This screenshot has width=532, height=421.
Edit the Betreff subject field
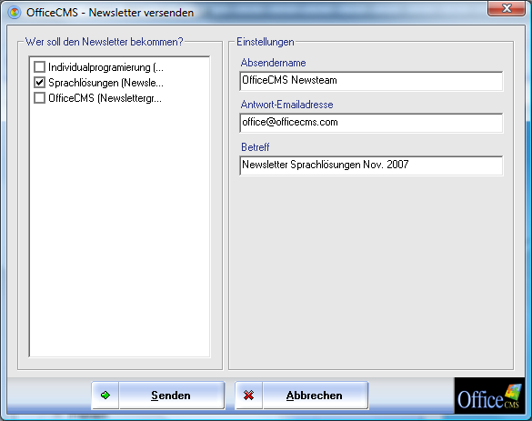[371, 165]
